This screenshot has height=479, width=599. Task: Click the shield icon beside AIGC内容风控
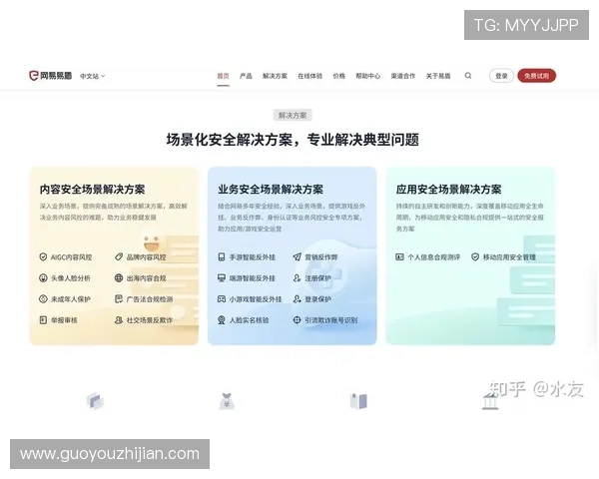click(x=43, y=256)
